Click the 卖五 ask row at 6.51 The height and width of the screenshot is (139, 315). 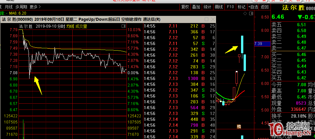(x=293, y=25)
